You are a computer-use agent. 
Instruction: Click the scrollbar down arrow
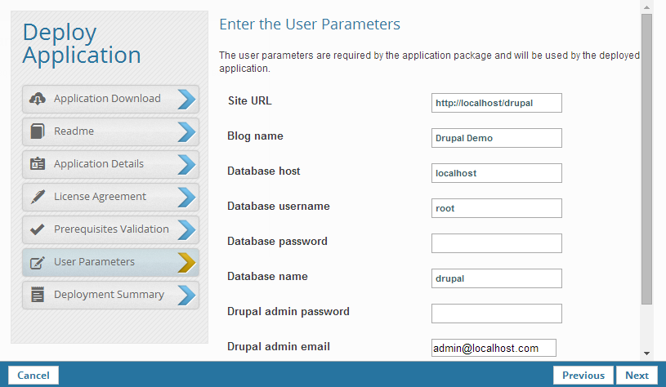pyautogui.click(x=646, y=354)
